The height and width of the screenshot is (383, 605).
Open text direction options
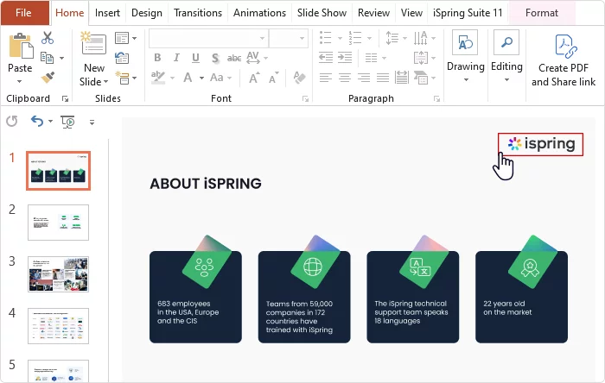coord(421,38)
